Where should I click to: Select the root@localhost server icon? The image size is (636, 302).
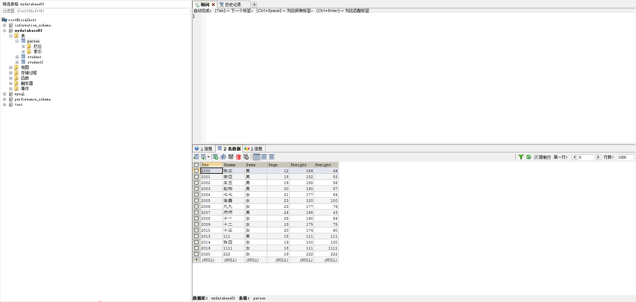(4, 20)
